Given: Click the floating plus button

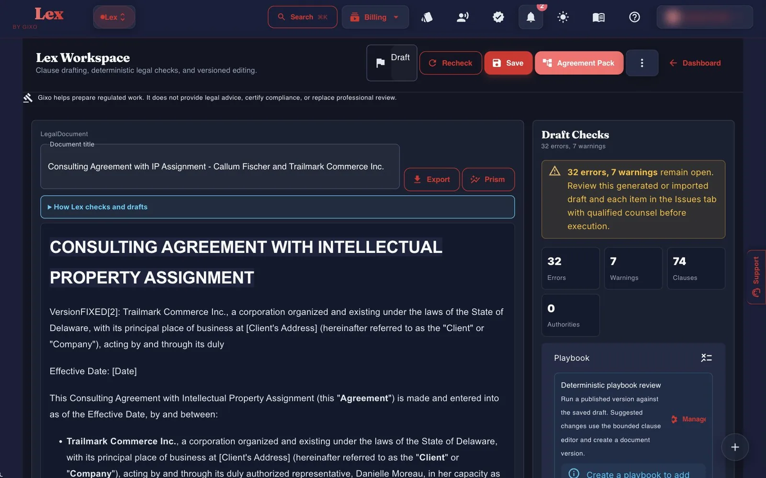Looking at the screenshot, I should pos(735,447).
